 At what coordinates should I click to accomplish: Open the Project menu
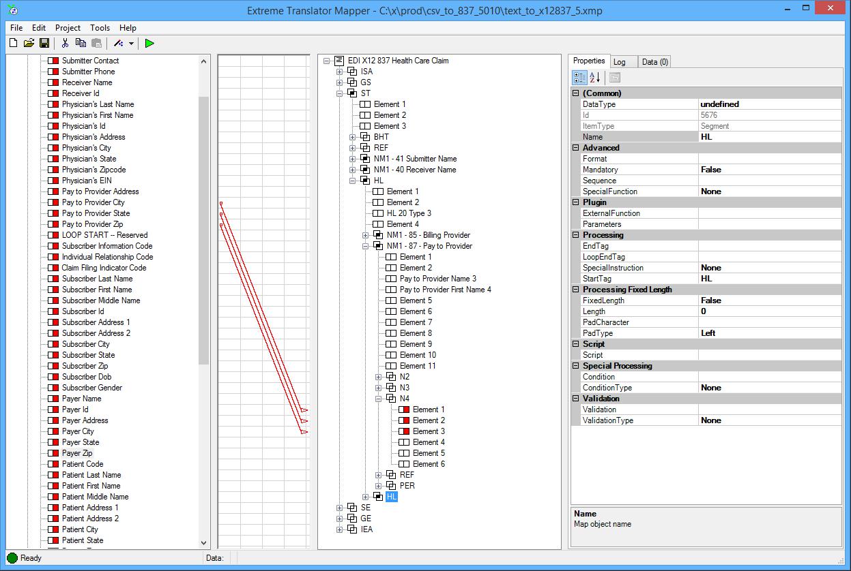(x=67, y=28)
